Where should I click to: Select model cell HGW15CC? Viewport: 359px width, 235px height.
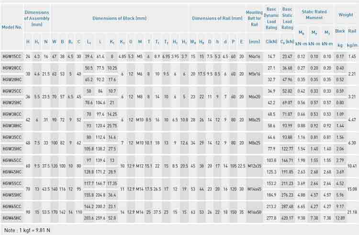click(12, 56)
